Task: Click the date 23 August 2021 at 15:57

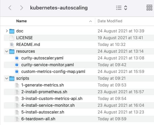Action: pyautogui.click(x=121, y=92)
